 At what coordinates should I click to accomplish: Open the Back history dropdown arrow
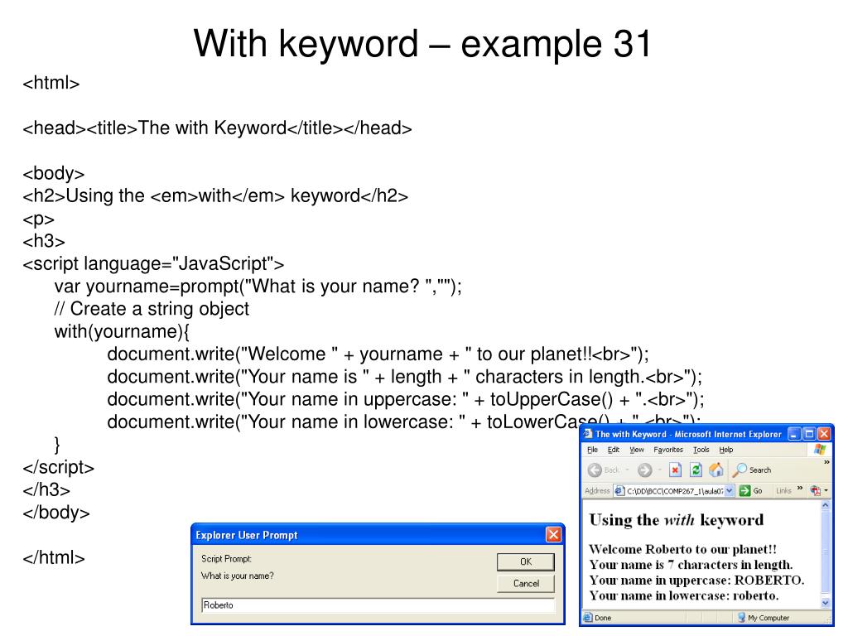tap(628, 470)
